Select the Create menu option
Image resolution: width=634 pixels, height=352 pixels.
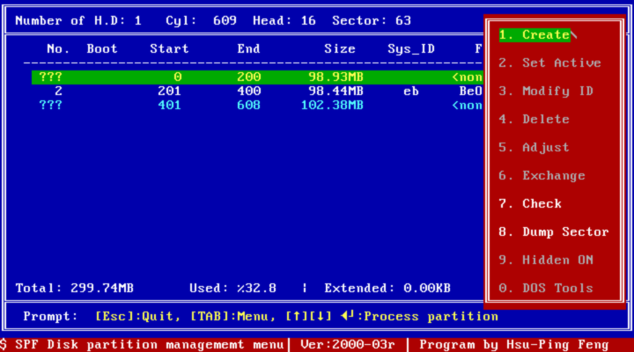[535, 35]
